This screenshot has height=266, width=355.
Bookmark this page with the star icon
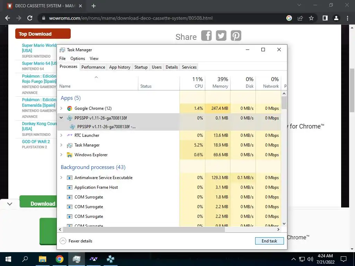(x=311, y=18)
